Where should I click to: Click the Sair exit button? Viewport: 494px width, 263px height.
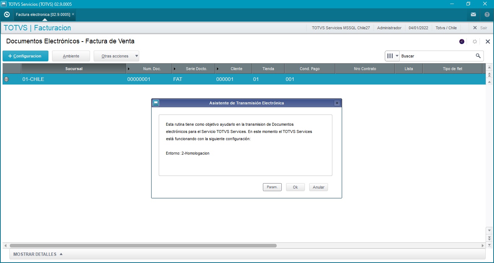[x=480, y=28]
